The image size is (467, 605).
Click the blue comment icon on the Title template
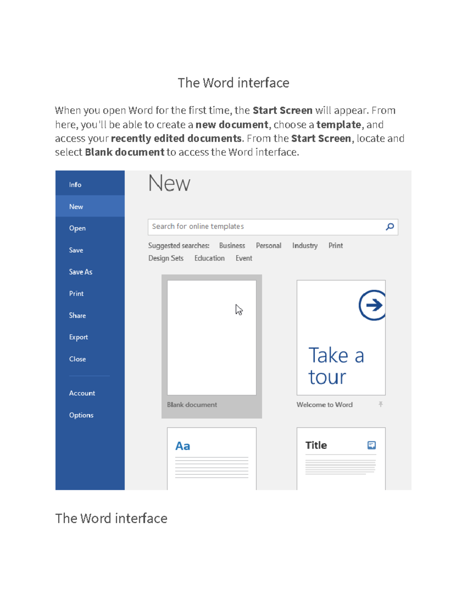coord(371,445)
